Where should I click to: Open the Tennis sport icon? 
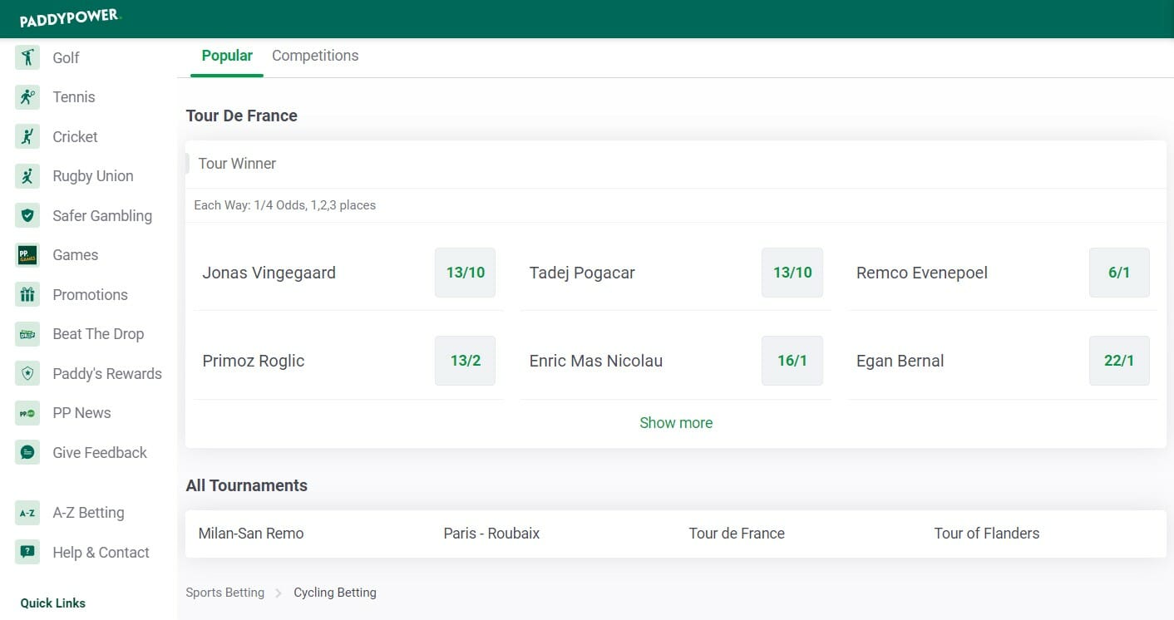(27, 97)
